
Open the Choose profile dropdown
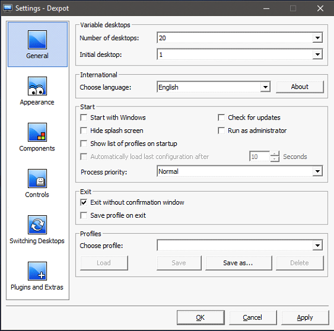pyautogui.click(x=317, y=246)
